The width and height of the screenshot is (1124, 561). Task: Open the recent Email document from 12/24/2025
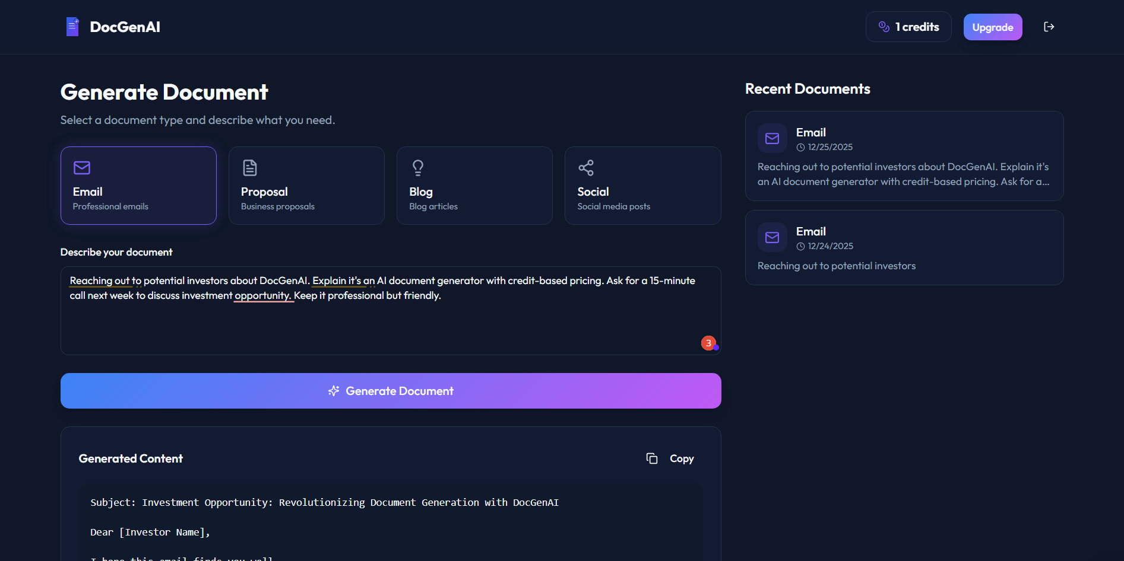pyautogui.click(x=904, y=247)
